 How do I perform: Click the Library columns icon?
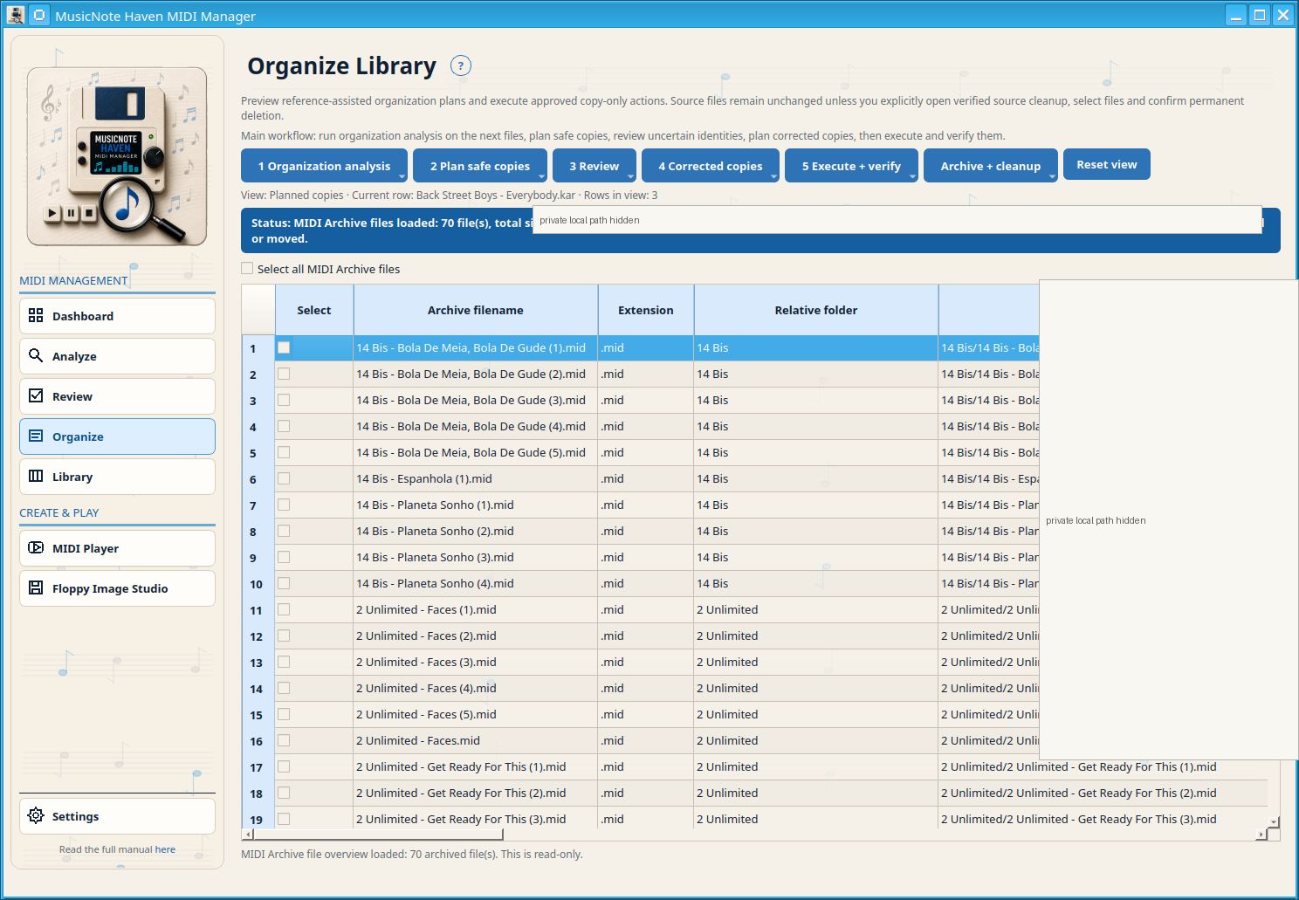pos(36,476)
